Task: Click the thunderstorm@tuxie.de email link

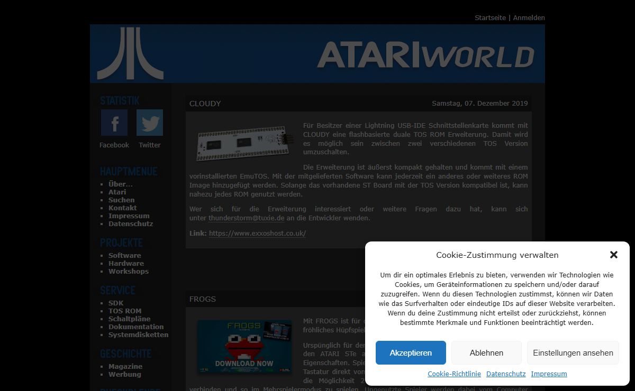Action: point(247,218)
